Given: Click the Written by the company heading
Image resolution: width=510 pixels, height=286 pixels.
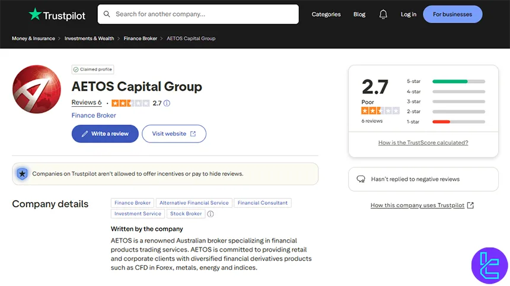Looking at the screenshot, I should 146,229.
